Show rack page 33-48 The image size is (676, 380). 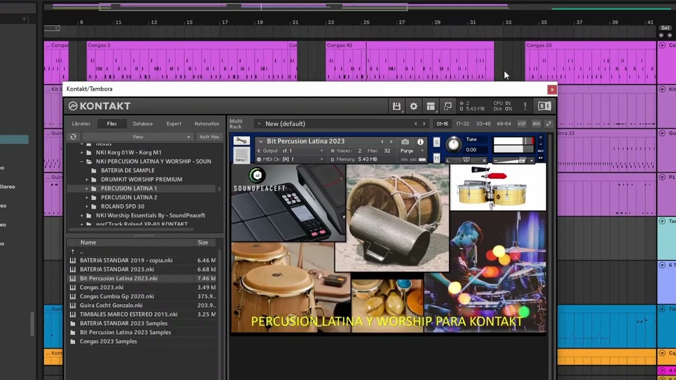pos(483,124)
